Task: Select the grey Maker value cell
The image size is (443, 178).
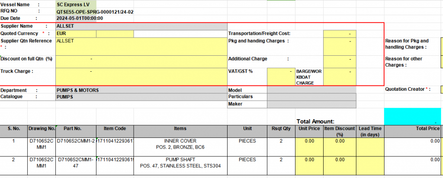Action: (311, 104)
